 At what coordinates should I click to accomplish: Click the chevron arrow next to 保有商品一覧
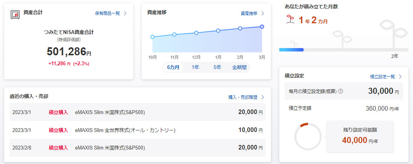125,13
